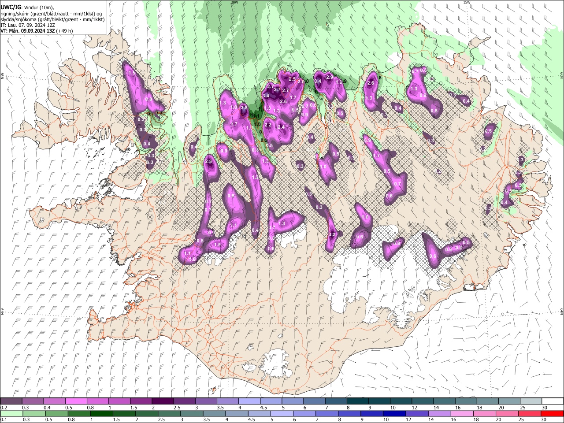The image size is (564, 423).
Task: Click the 2 green swatch in the lower rain legend
Action: point(147,413)
